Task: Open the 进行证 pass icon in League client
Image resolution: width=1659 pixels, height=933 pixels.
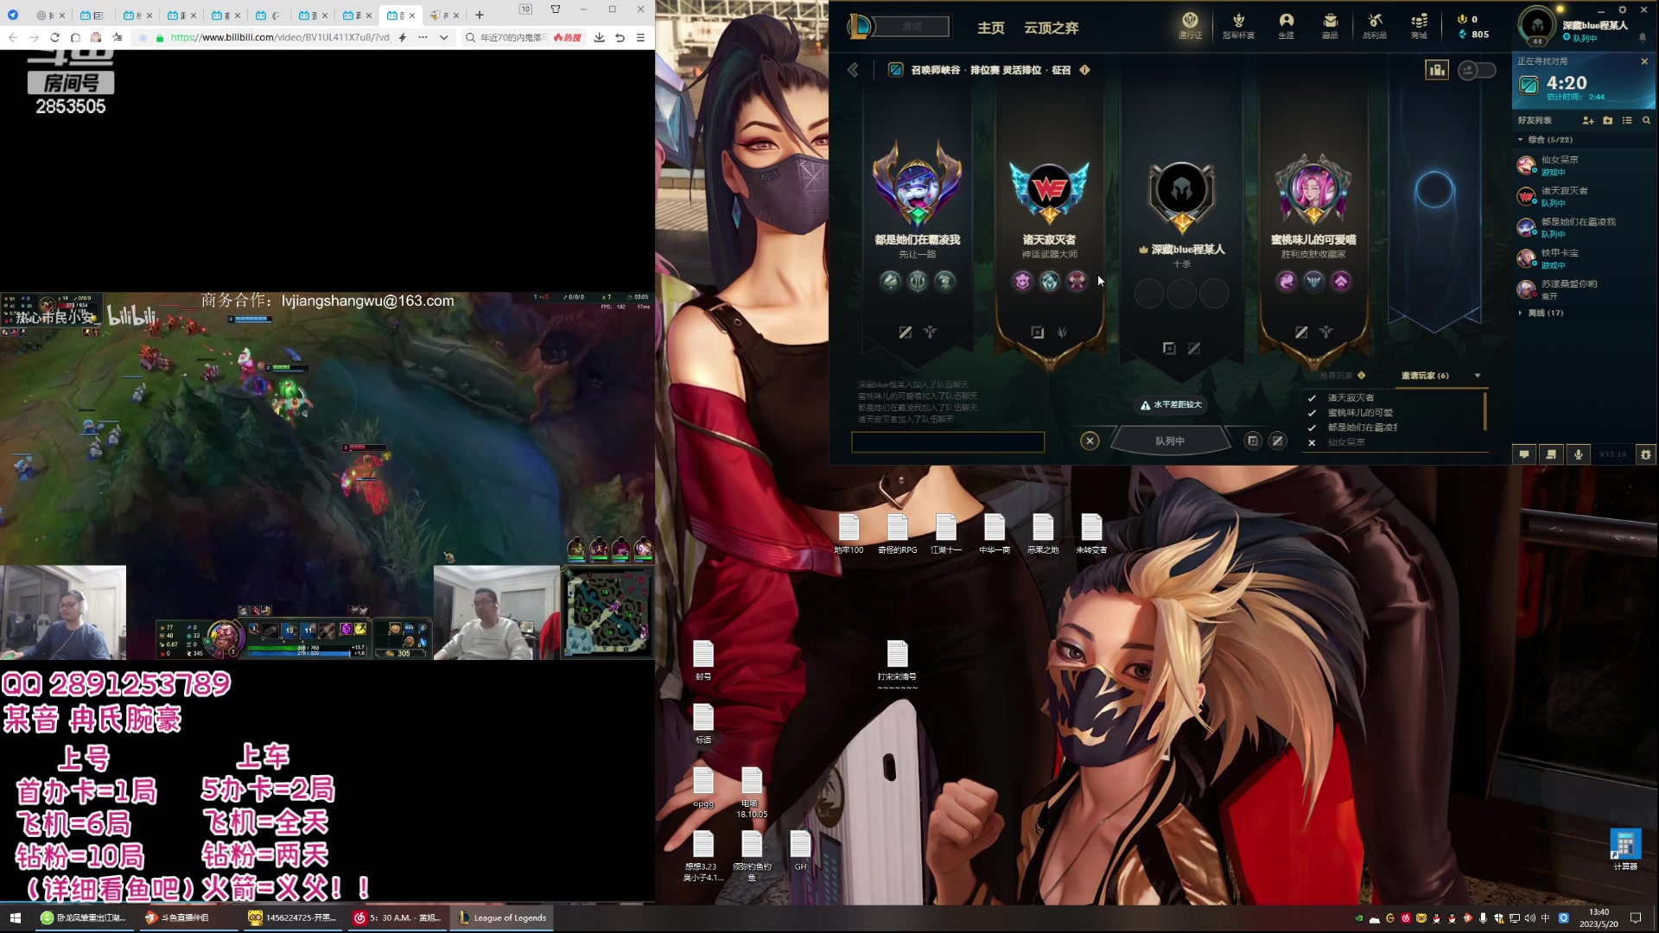Action: pos(1190,25)
